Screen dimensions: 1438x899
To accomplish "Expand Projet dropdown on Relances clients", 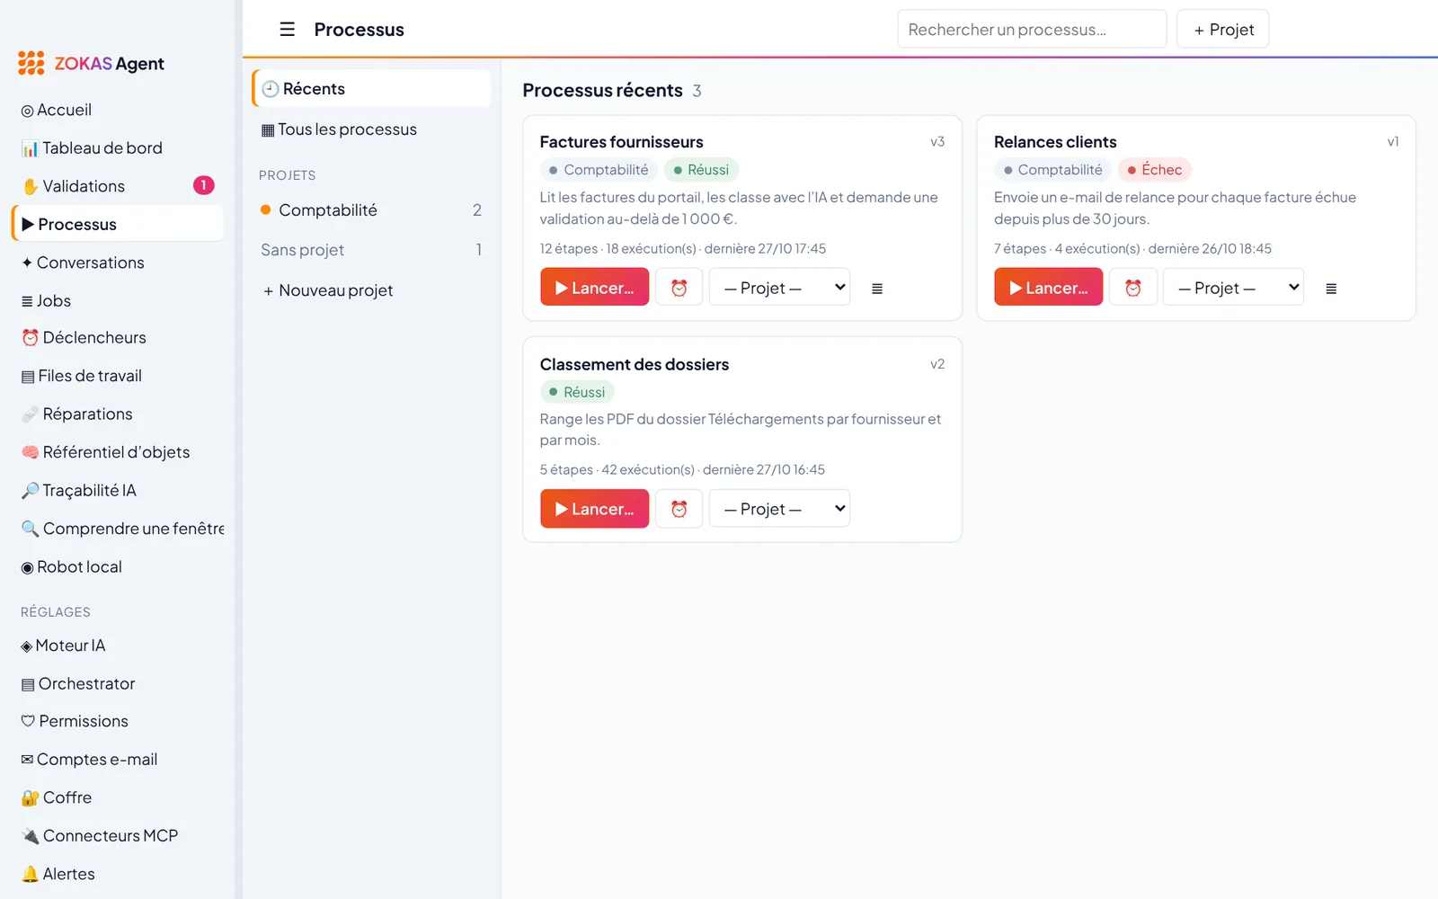I will pos(1233,288).
